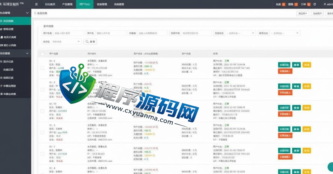The width and height of the screenshot is (333, 174).
Task: Tick the checkbox for user row ID 7
Action: (x=42, y=154)
